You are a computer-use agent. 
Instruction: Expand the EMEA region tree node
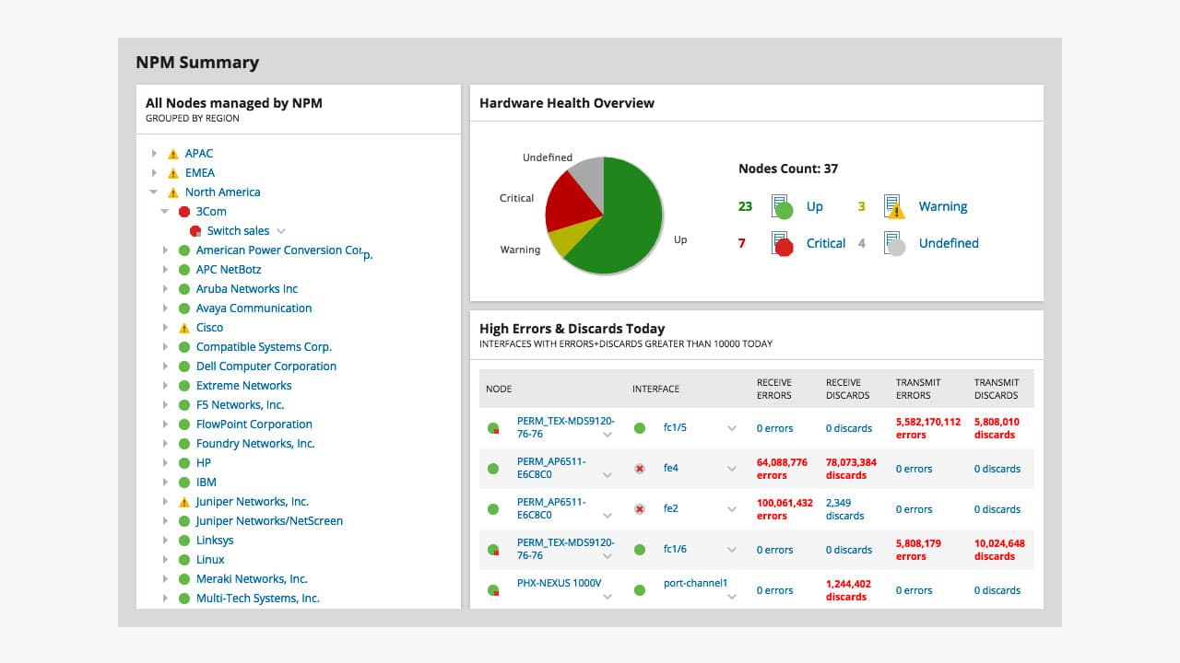point(155,172)
